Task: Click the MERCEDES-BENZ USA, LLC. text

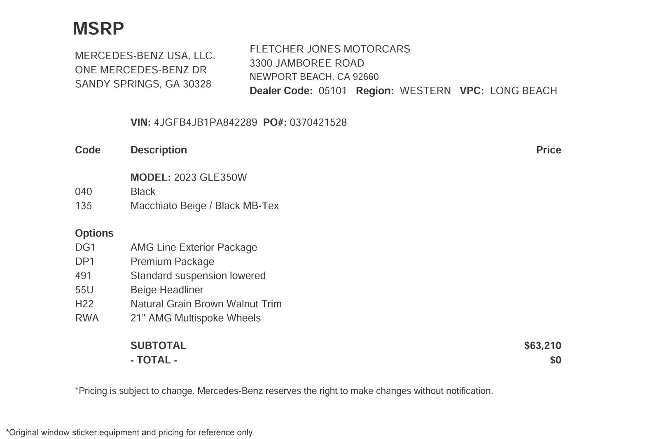Action: (145, 56)
